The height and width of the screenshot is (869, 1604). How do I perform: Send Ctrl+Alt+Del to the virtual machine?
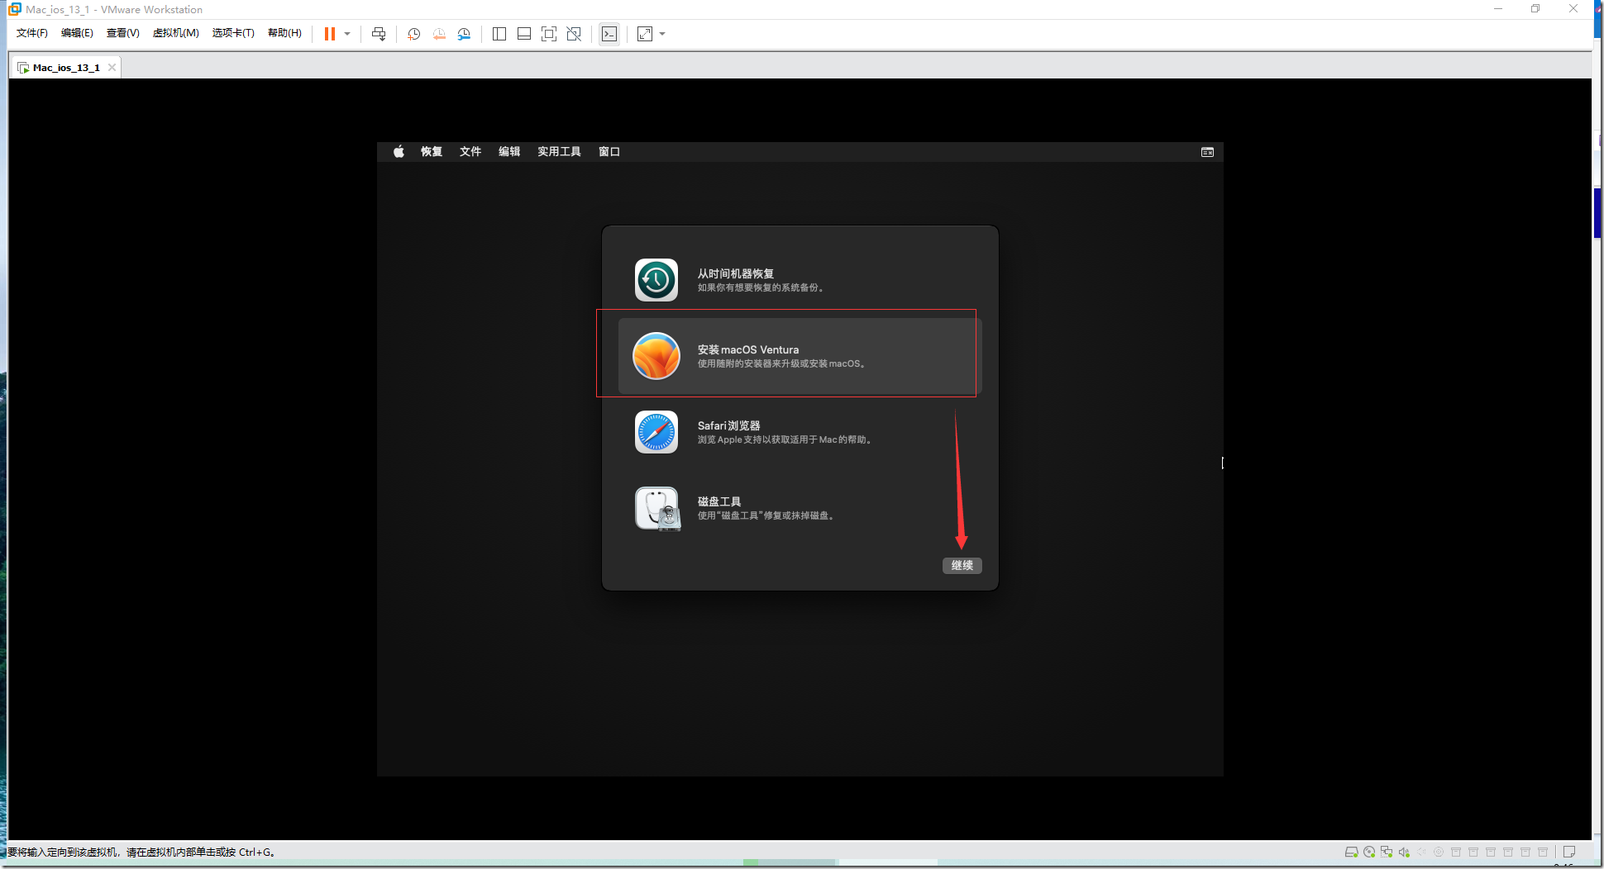coord(379,34)
